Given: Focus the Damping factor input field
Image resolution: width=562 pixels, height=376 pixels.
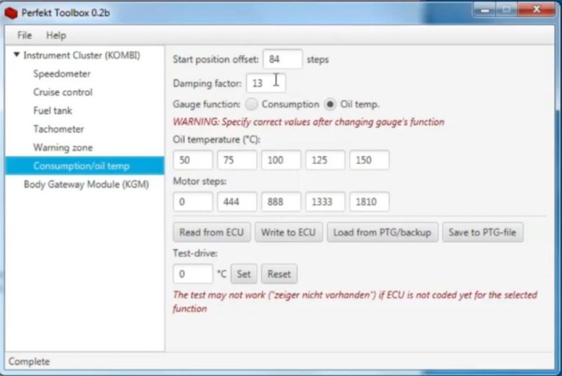Looking at the screenshot, I should pyautogui.click(x=265, y=83).
